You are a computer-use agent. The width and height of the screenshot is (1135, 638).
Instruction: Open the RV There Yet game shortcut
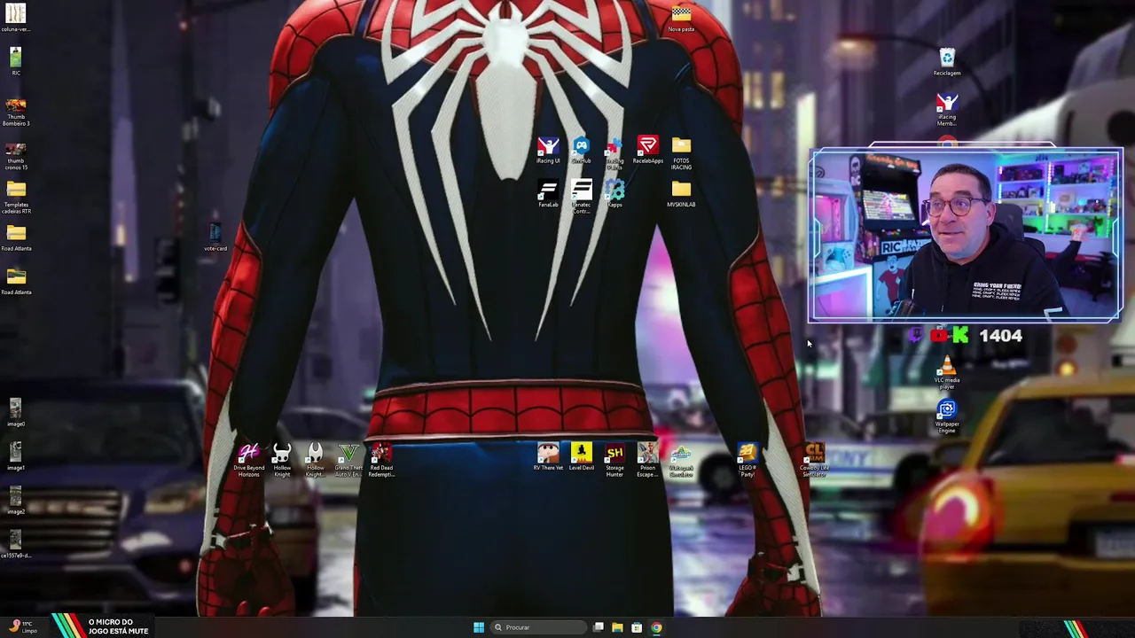coord(548,457)
